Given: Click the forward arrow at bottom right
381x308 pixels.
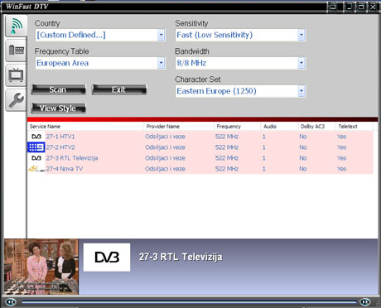Looking at the screenshot, I should (365, 302).
